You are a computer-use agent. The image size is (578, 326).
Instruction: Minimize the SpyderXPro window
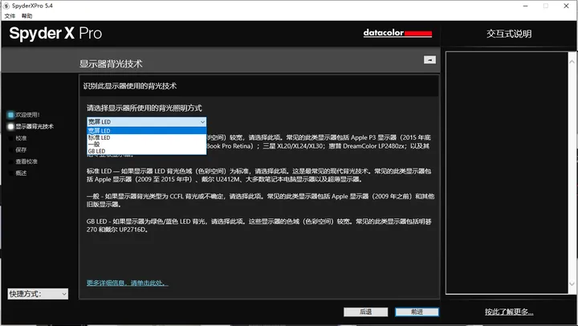(x=525, y=6)
